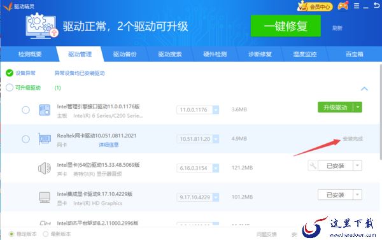This screenshot has height=240, width=382.
Task: Click the monitor icon for Intel集成显卡 driver
Action: [45, 197]
